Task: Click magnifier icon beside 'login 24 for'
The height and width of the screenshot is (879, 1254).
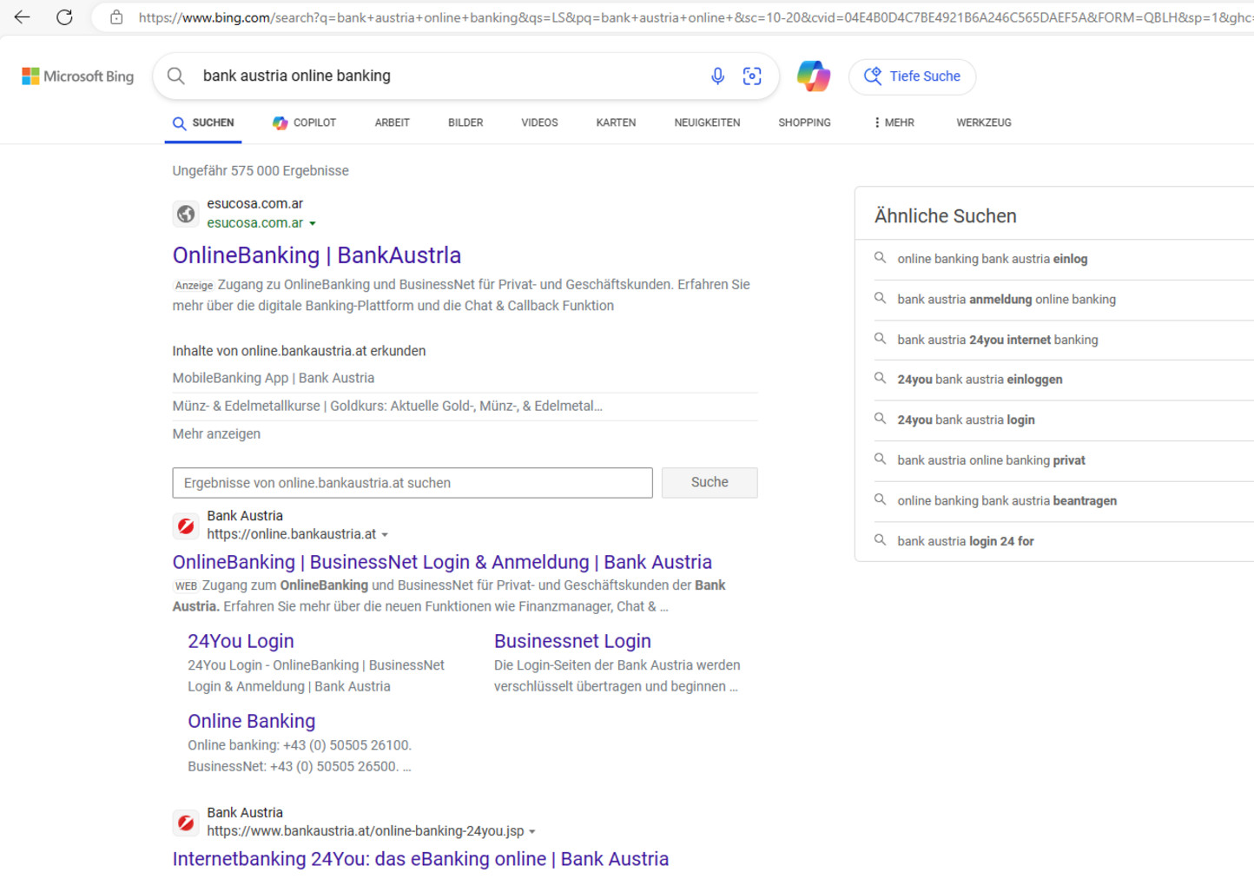Action: tap(880, 540)
